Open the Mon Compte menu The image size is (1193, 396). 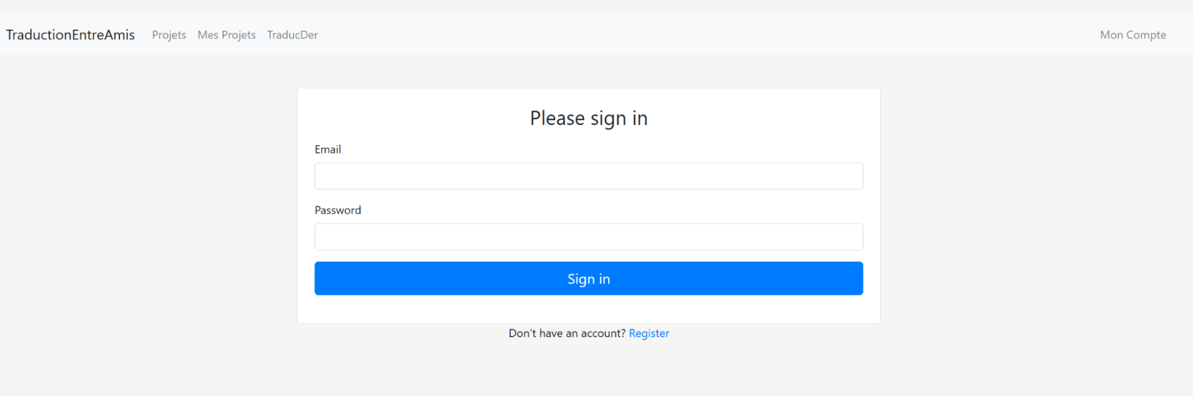(x=1133, y=35)
